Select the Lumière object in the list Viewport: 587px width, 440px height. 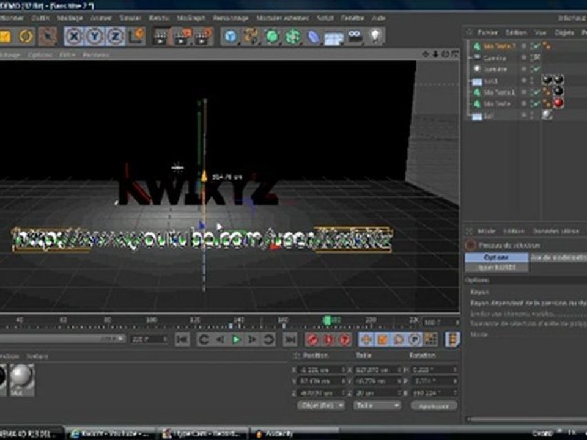[495, 69]
